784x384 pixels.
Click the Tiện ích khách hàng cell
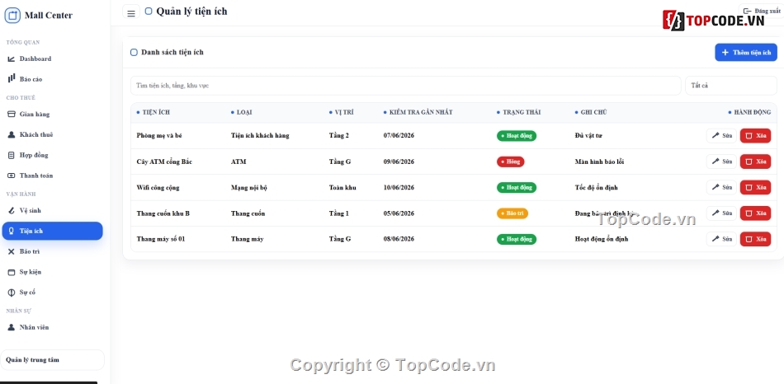click(x=260, y=136)
